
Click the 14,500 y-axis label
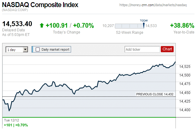click(185, 75)
